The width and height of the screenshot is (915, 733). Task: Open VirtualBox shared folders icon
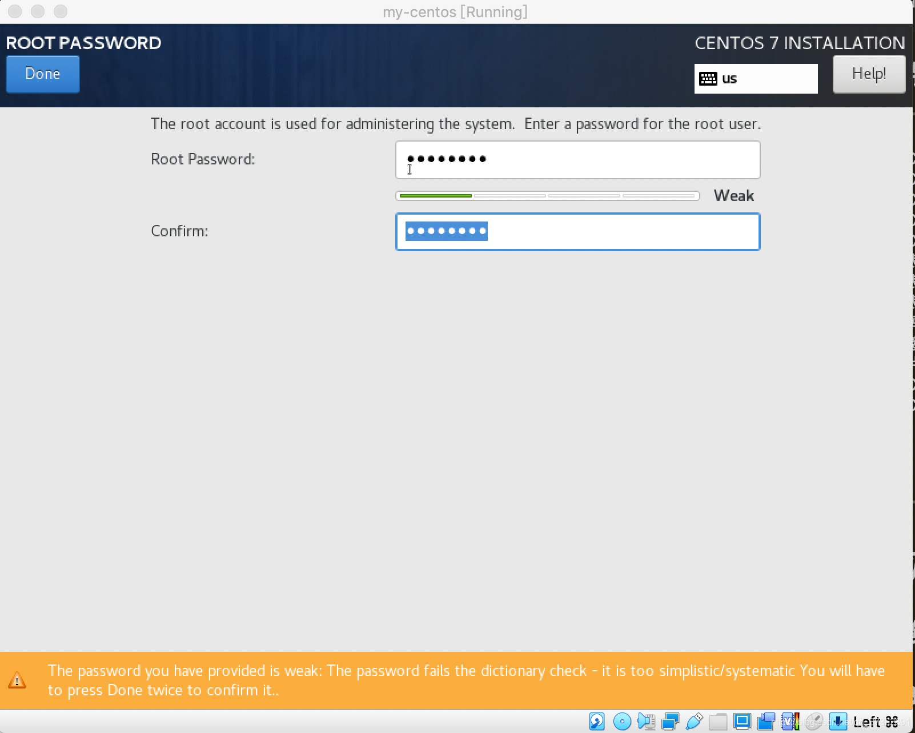[x=718, y=722]
